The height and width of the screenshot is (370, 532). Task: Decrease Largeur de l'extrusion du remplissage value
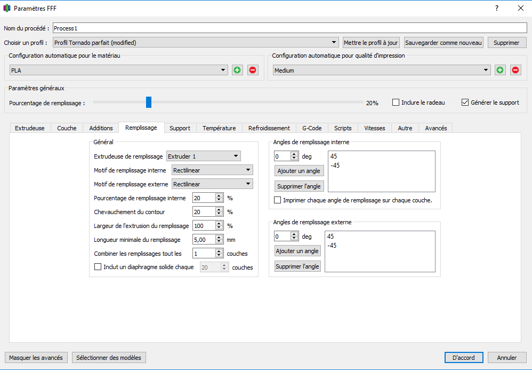219,228
